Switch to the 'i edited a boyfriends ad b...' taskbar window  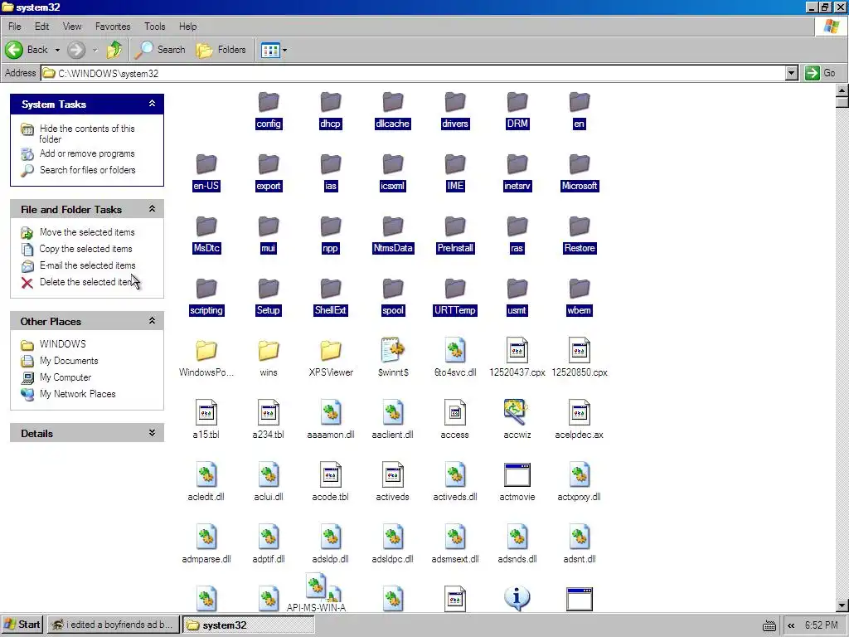113,625
